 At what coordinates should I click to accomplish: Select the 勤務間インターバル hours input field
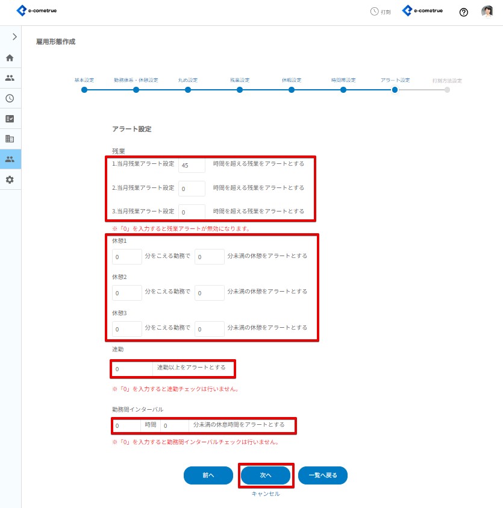coord(127,425)
